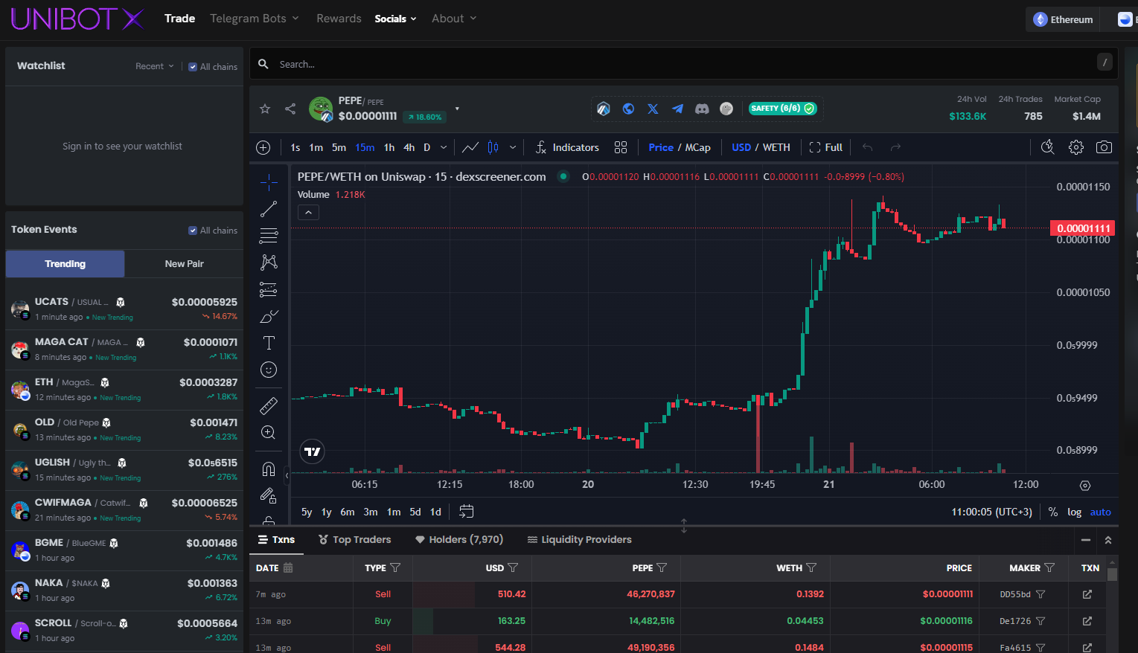
Task: Switch chart to Price mode
Action: pos(661,147)
